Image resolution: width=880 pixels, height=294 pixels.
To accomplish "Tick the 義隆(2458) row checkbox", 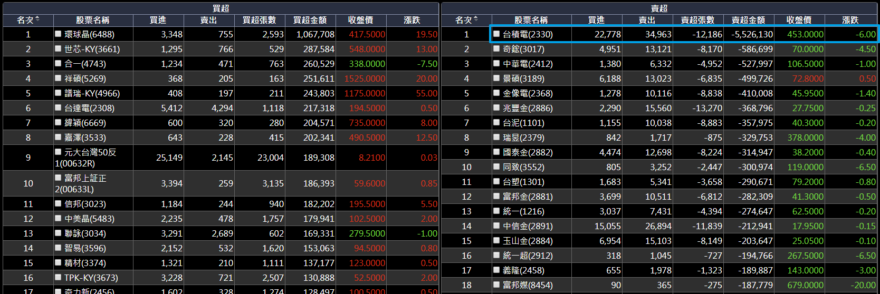I will (496, 270).
